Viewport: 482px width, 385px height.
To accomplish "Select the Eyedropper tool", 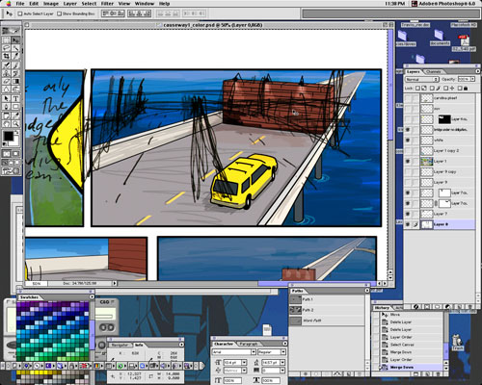I will tap(15, 115).
